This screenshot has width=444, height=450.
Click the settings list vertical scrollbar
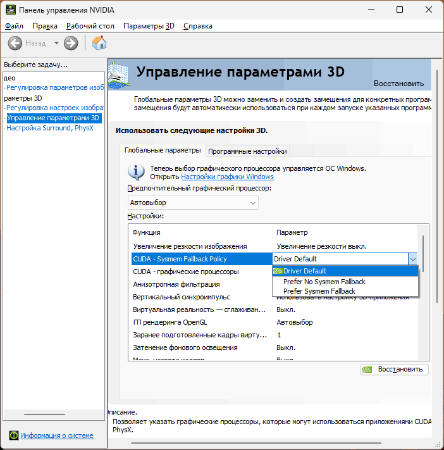(x=423, y=254)
